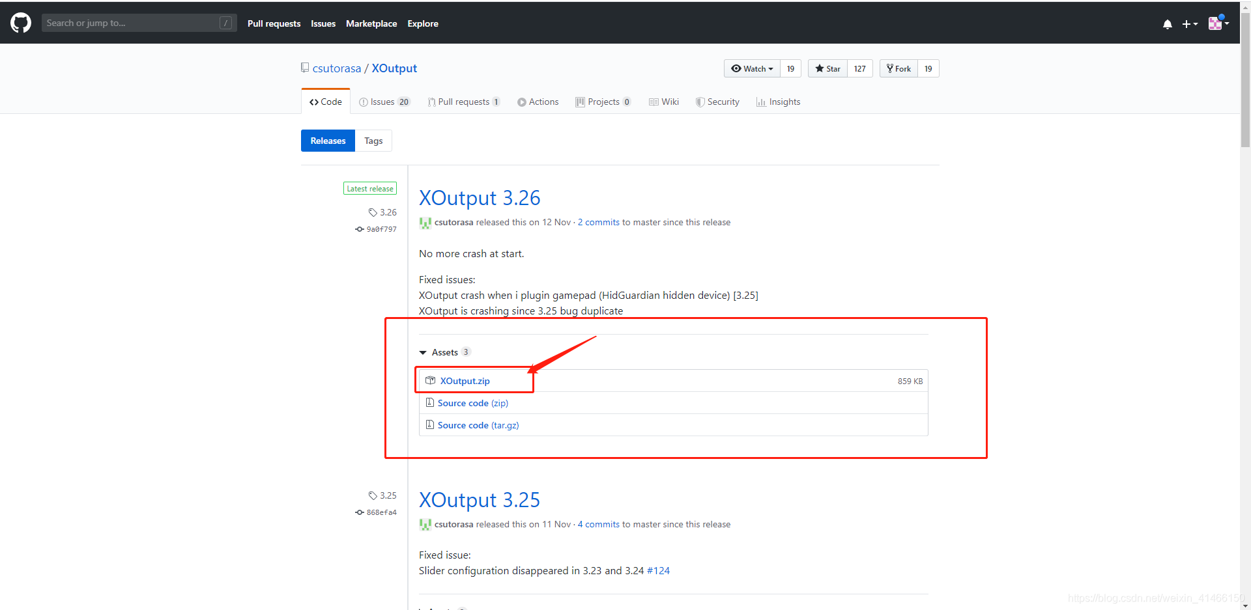This screenshot has width=1251, height=610.
Task: Open the Wiki tab
Action: click(664, 102)
